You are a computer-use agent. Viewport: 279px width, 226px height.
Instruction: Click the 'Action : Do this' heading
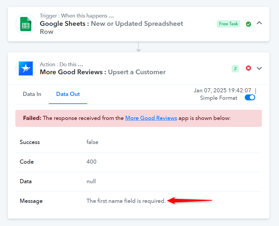61,64
